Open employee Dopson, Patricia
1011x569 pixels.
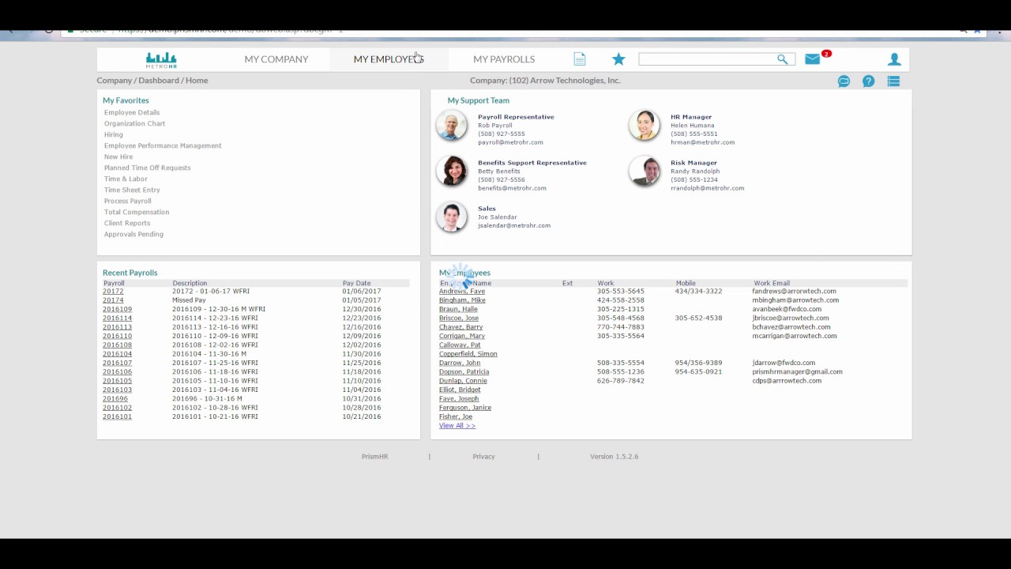(464, 372)
